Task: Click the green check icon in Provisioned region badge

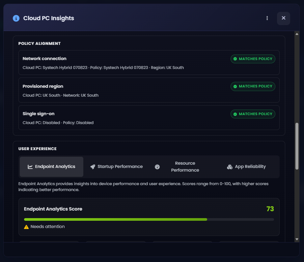Action: (x=235, y=86)
